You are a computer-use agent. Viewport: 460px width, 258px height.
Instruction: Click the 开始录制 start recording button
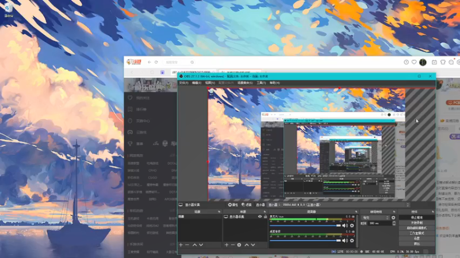point(416,222)
